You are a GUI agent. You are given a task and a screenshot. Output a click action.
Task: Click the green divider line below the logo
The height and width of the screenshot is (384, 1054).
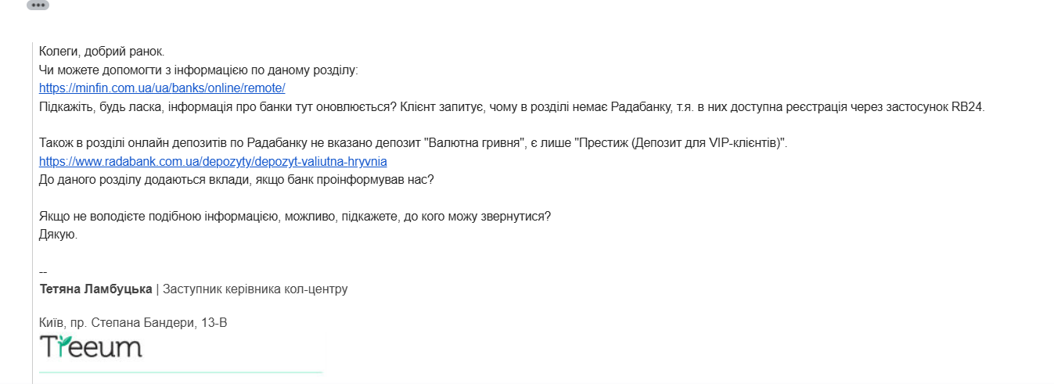coord(181,372)
